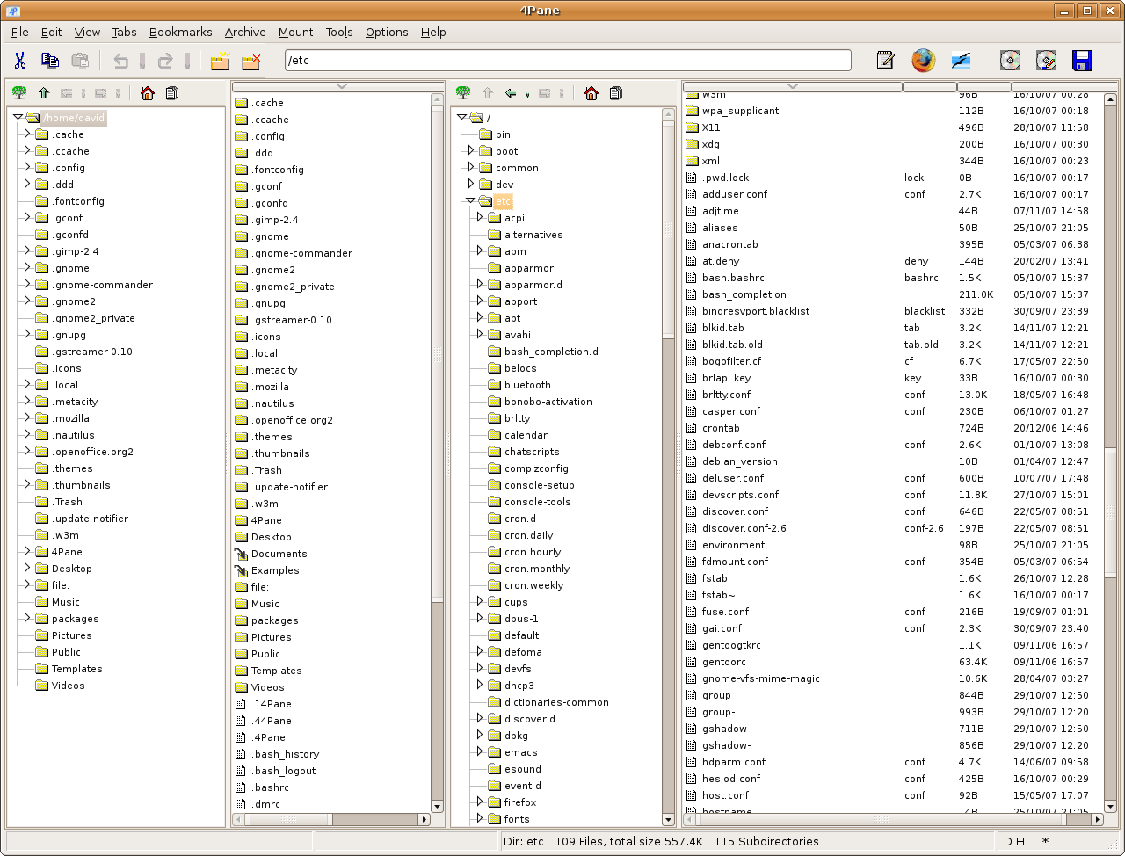The image size is (1125, 856).
Task: Launch Firefox from the right toolbar
Action: tap(923, 60)
